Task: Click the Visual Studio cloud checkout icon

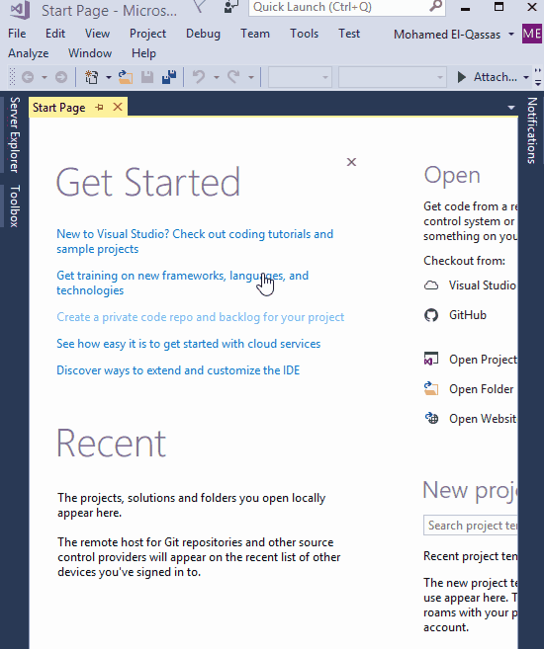Action: [431, 285]
